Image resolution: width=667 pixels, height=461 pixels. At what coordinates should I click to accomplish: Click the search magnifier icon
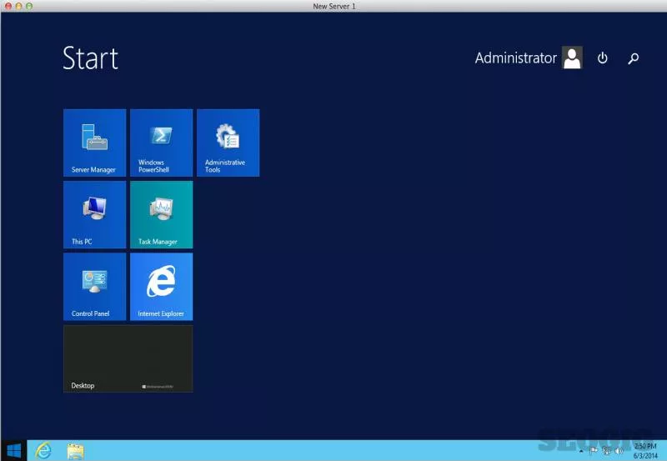coord(633,58)
